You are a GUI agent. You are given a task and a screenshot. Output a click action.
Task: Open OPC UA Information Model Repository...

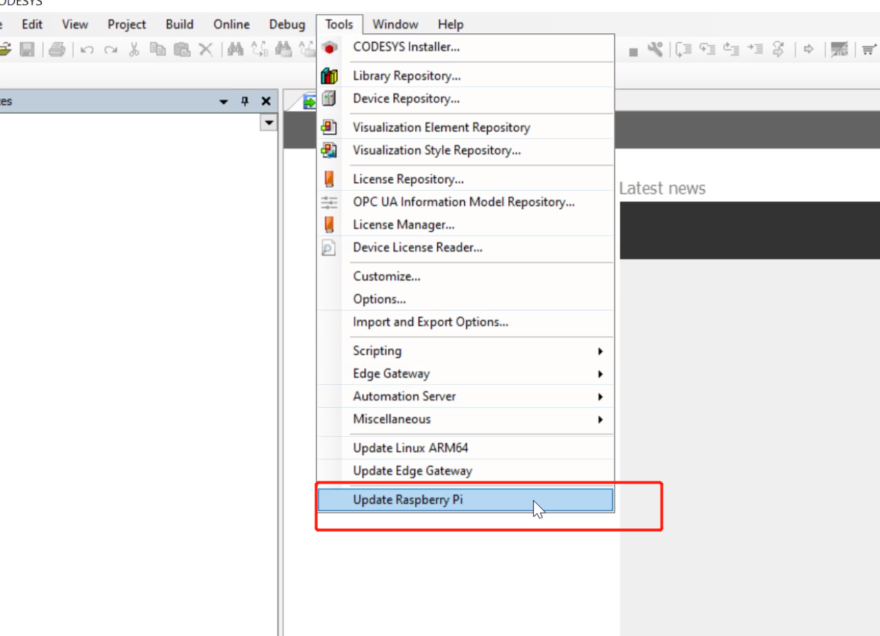click(x=466, y=202)
